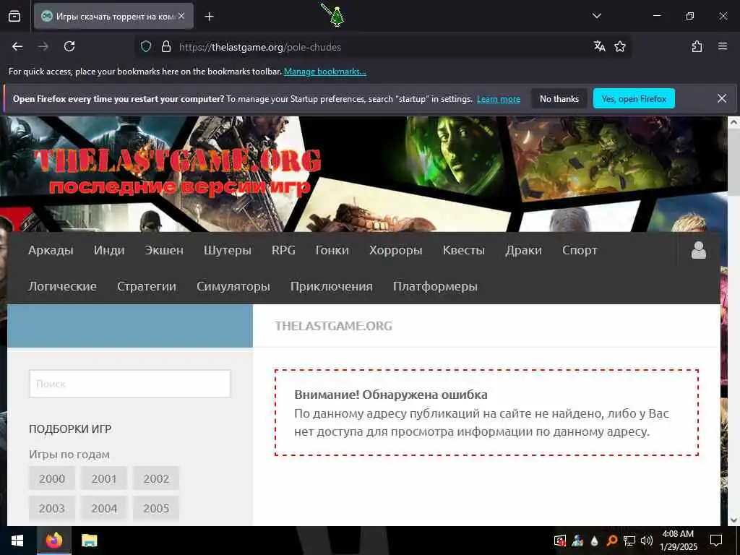This screenshot has height=555, width=740.
Task: Focus the Поиск search field
Action: coord(130,384)
